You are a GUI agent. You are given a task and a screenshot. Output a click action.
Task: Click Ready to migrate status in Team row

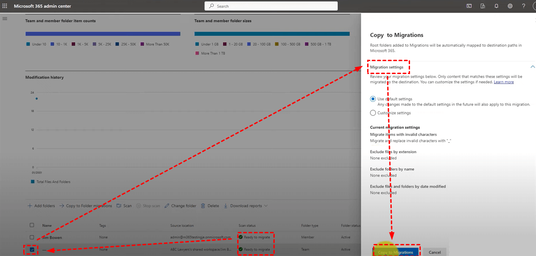point(254,249)
